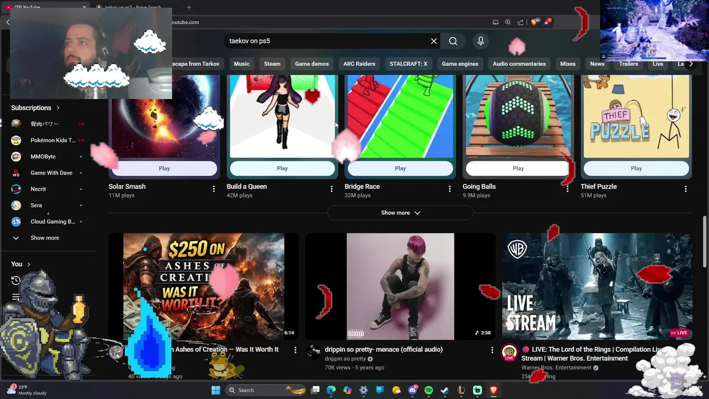Select the News filter chip

[x=597, y=64]
